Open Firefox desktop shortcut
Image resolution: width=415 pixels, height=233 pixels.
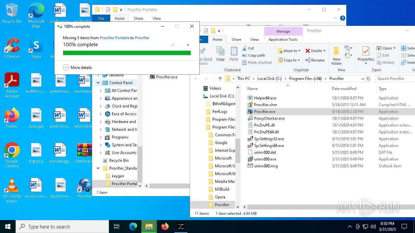click(x=12, y=118)
